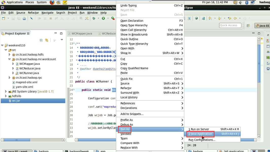Click the volume speaker tray icon
This screenshot has width=270, height=152.
pos(241,3)
